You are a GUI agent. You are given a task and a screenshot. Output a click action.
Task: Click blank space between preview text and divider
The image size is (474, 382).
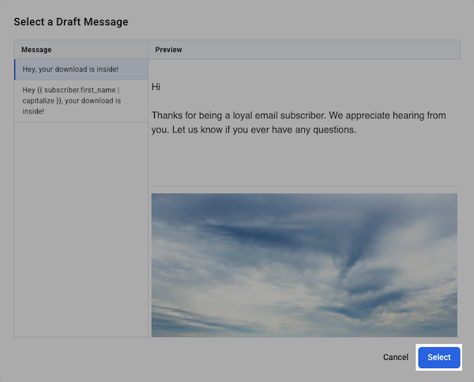[x=304, y=162]
